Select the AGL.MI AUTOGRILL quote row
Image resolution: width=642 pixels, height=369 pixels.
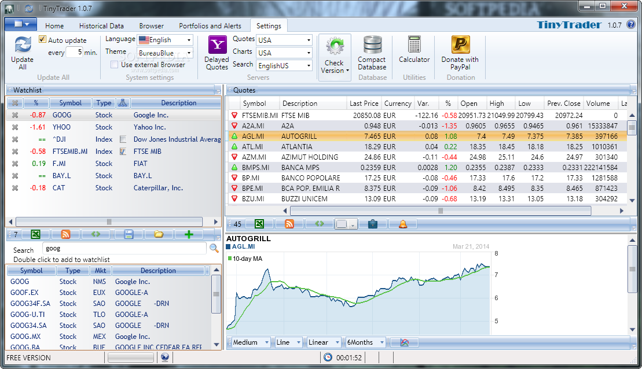coord(426,136)
